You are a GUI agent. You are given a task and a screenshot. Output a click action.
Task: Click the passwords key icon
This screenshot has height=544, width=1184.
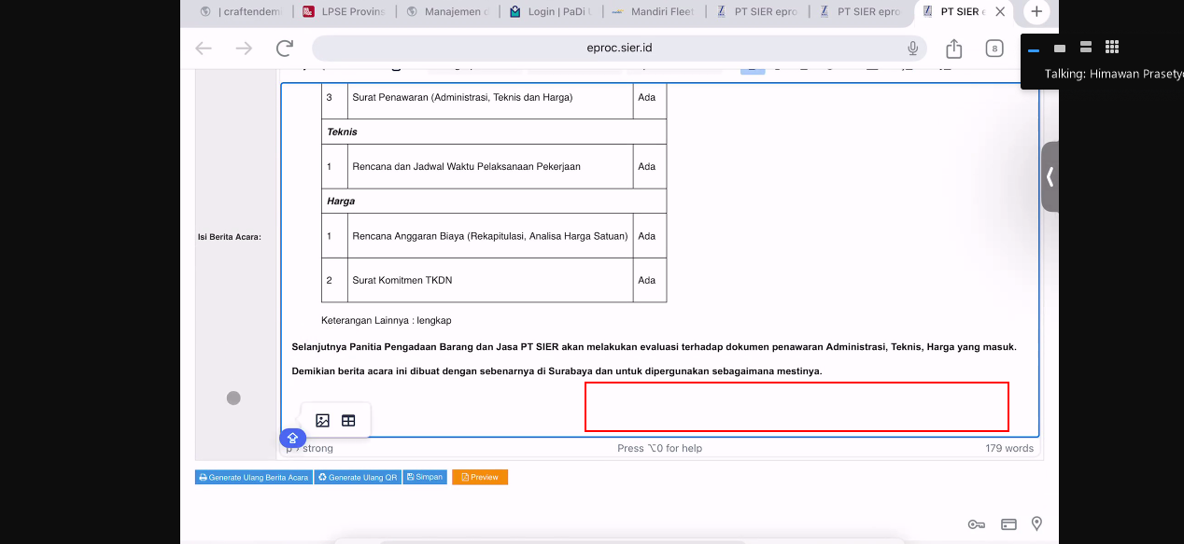(976, 524)
